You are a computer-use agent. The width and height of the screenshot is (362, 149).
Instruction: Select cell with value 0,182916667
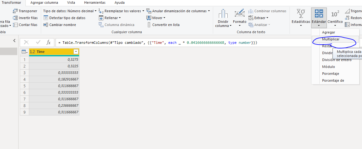(54, 79)
